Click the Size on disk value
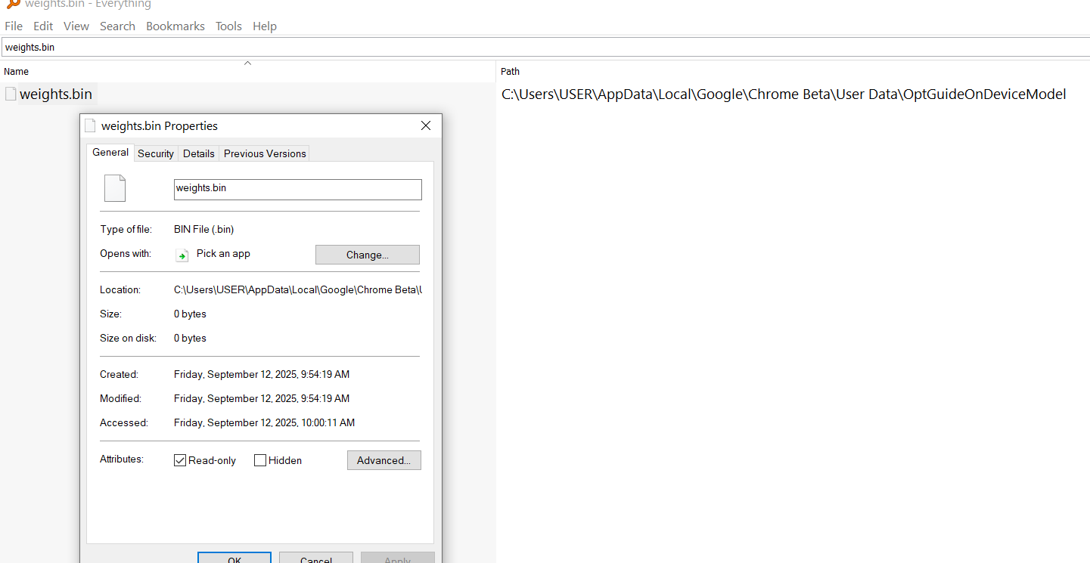The height and width of the screenshot is (563, 1090). click(190, 338)
